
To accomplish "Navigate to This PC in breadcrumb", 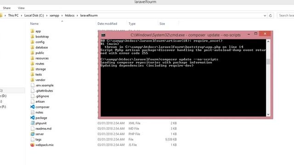I will coord(13,16).
